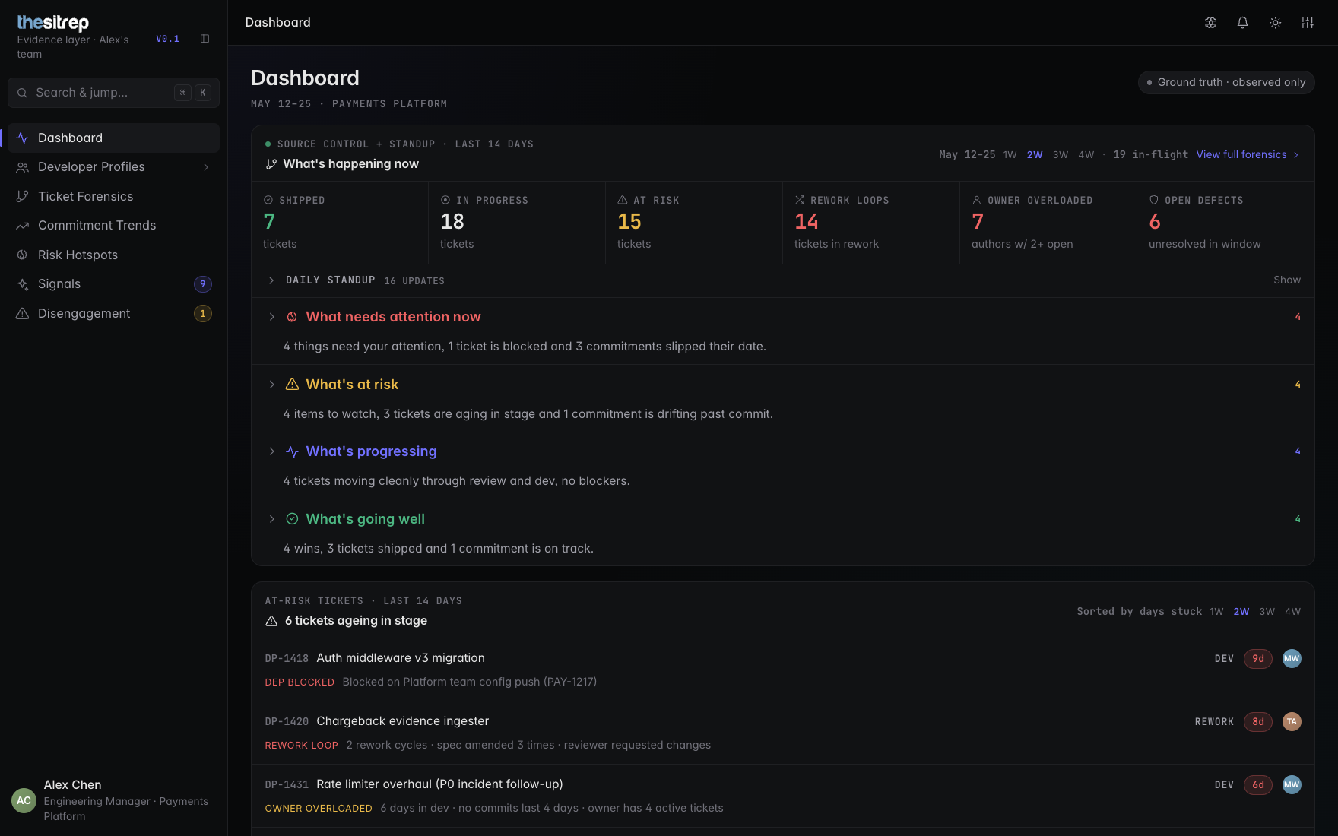Viewport: 1338px width, 836px height.
Task: Click Alex Chen user profile avatar
Action: tap(24, 800)
